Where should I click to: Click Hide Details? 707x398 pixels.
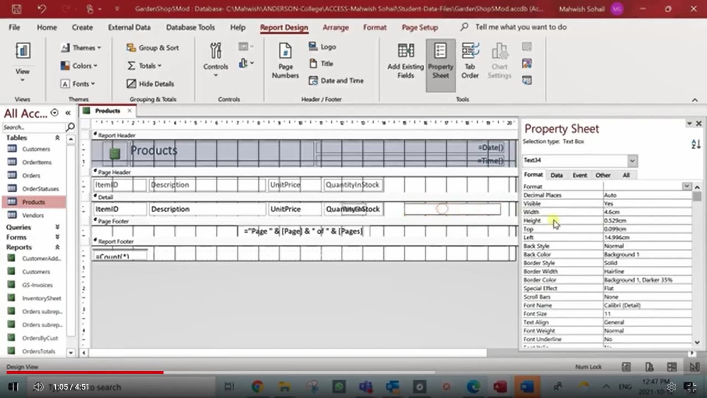(150, 84)
